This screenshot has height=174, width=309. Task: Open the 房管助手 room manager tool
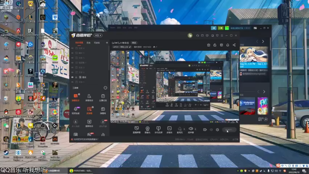tap(89, 97)
